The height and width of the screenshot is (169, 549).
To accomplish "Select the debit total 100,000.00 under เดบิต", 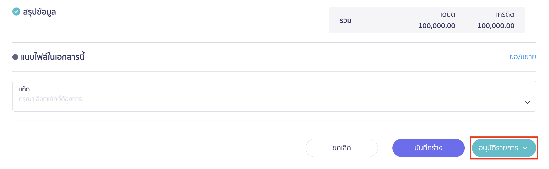I will [437, 26].
